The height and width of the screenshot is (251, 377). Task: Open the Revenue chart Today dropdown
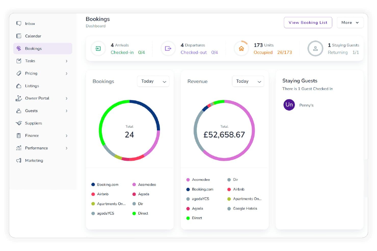(x=248, y=81)
